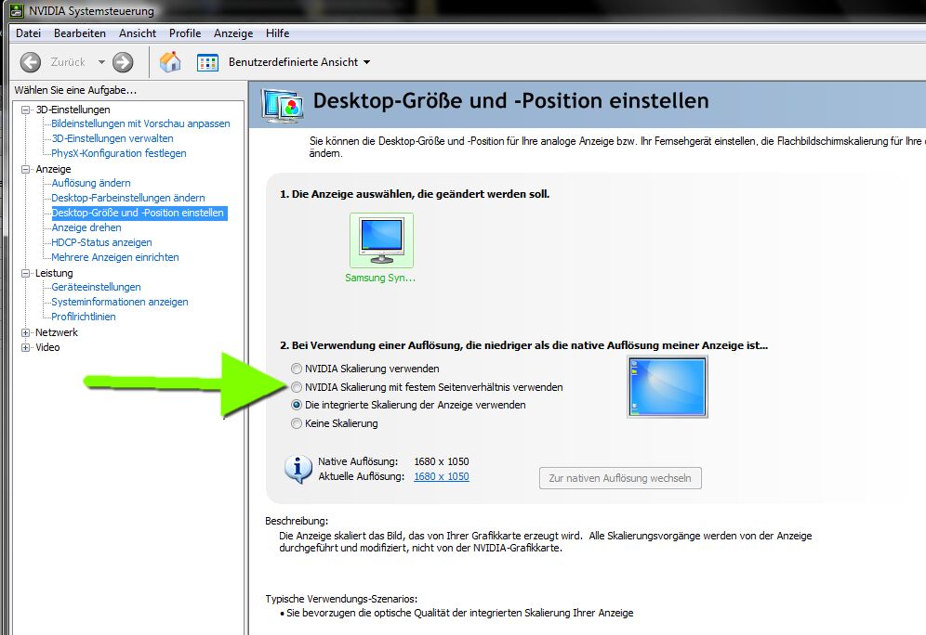This screenshot has height=635, width=926.
Task: Click the Native Auflösung 1680 x 1050 value
Action: tap(441, 461)
